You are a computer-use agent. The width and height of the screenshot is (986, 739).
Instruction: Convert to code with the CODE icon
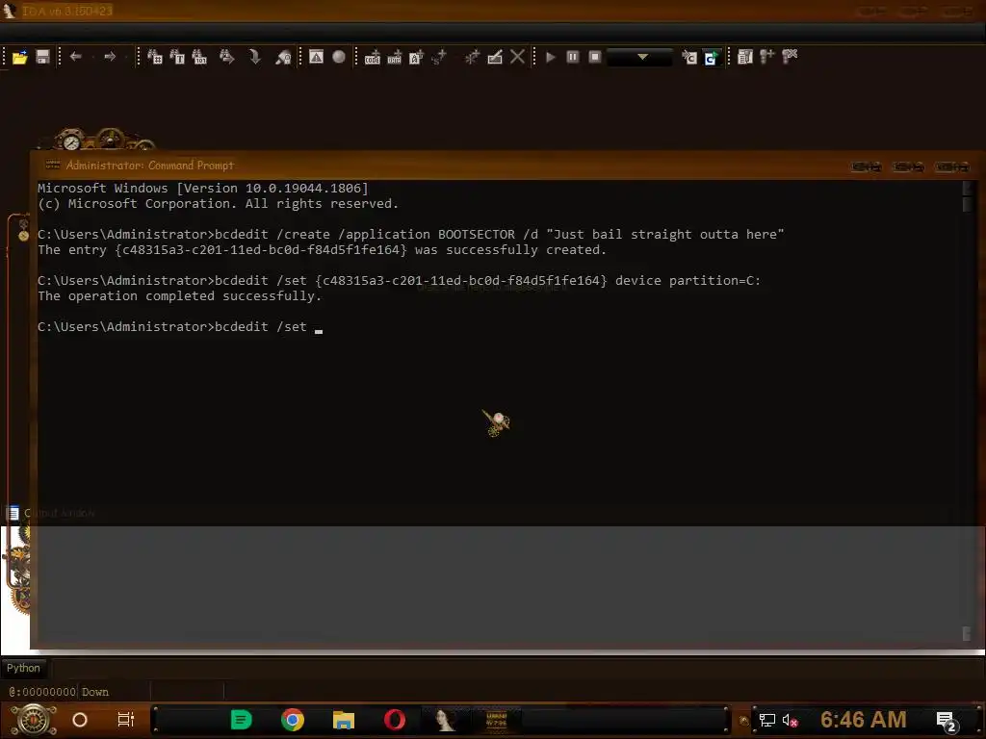(373, 57)
